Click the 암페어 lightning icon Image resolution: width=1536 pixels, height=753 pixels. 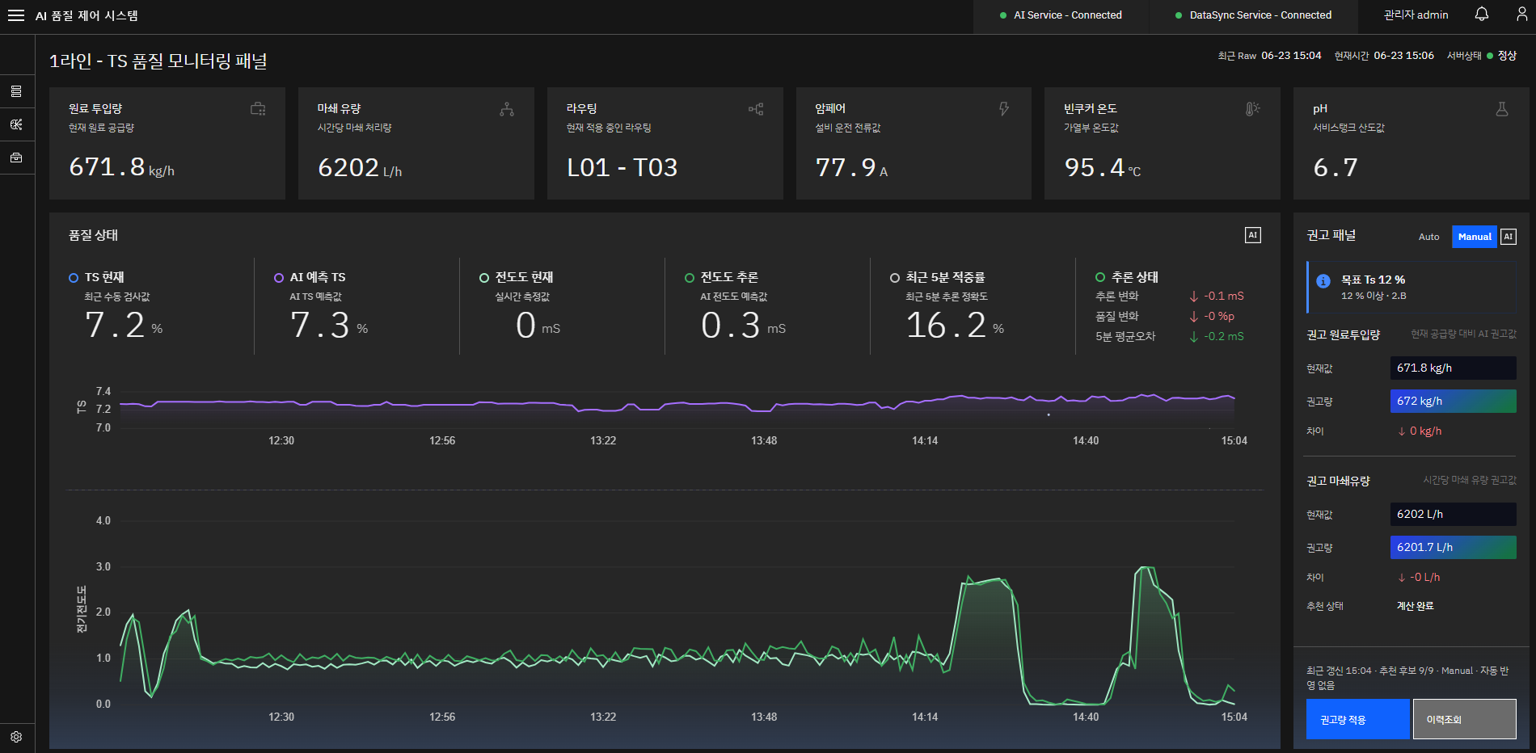coord(1004,109)
